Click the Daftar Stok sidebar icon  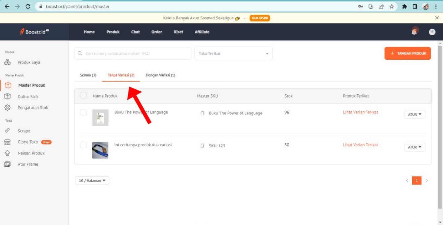tap(8, 97)
